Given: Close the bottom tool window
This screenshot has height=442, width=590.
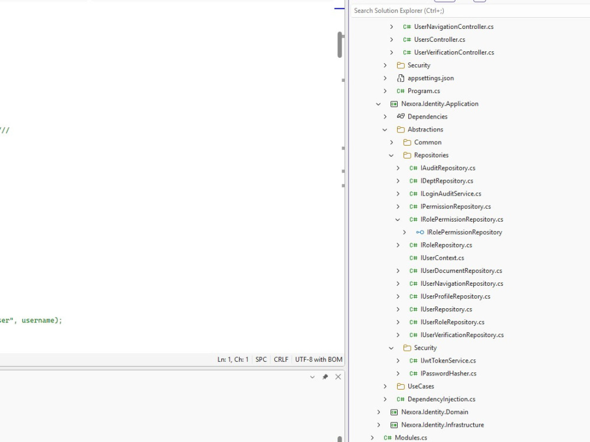Looking at the screenshot, I should click(x=338, y=377).
